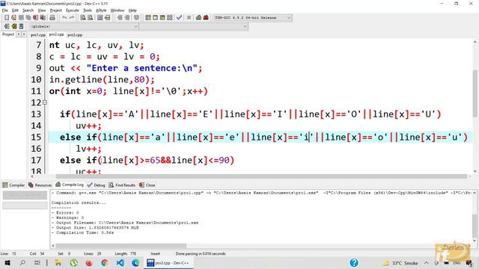This screenshot has width=479, height=269.
Task: Open the View menu
Action: coord(42,10)
